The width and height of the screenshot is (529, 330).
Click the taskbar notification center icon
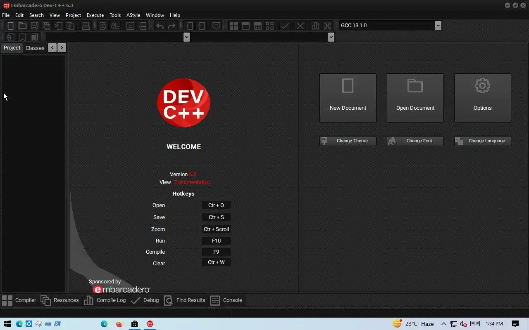pos(515,324)
